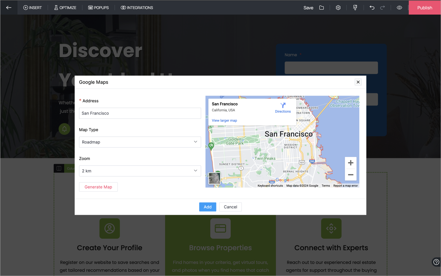Click the Address input field
Image resolution: width=441 pixels, height=276 pixels.
pyautogui.click(x=140, y=113)
